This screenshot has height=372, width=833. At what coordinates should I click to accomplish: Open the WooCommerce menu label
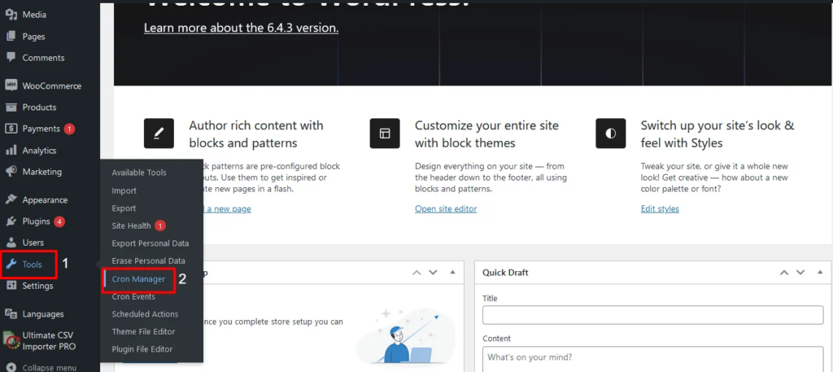click(x=51, y=85)
